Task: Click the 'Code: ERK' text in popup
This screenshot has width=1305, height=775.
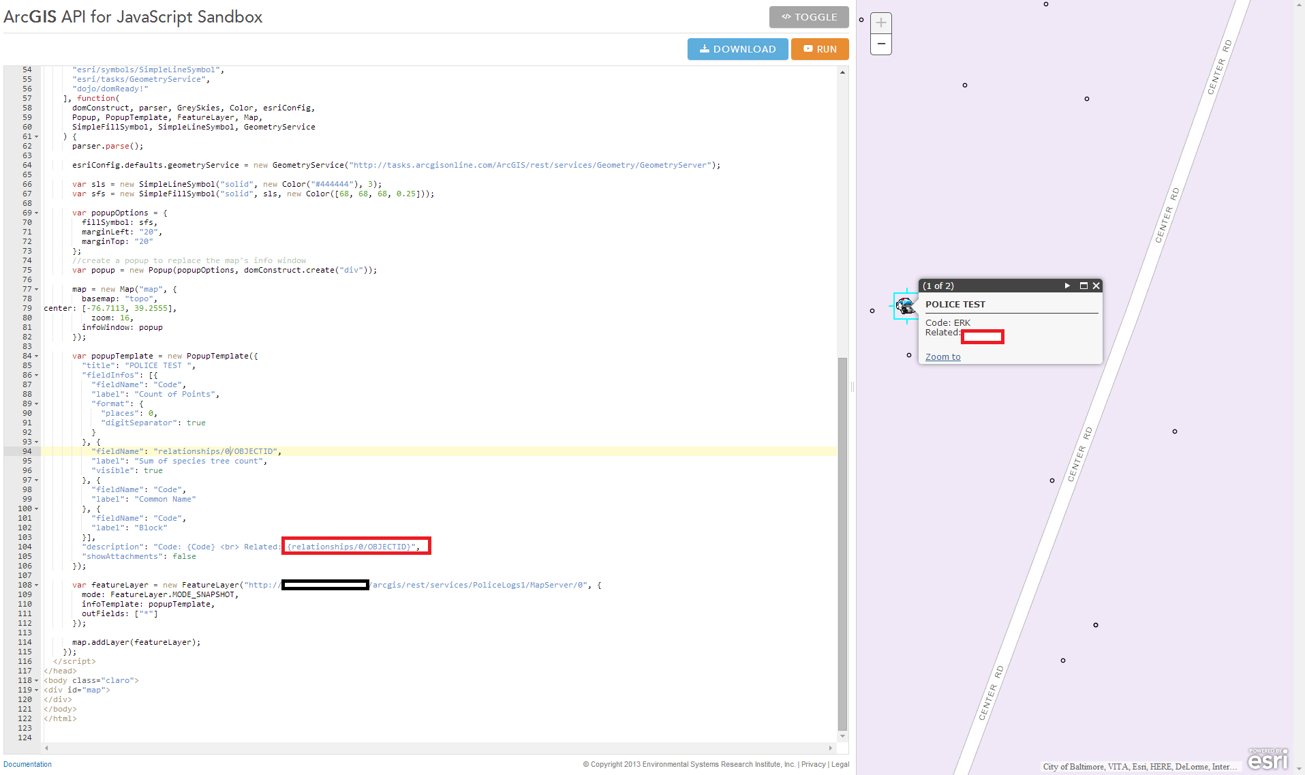Action: pos(948,323)
